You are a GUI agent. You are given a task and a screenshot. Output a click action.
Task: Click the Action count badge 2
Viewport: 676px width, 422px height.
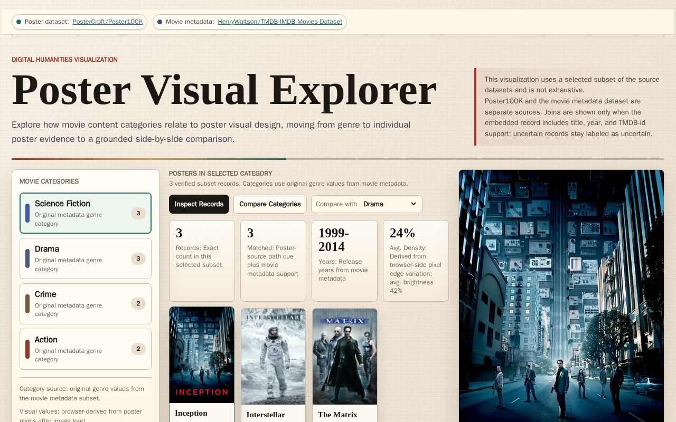(138, 349)
